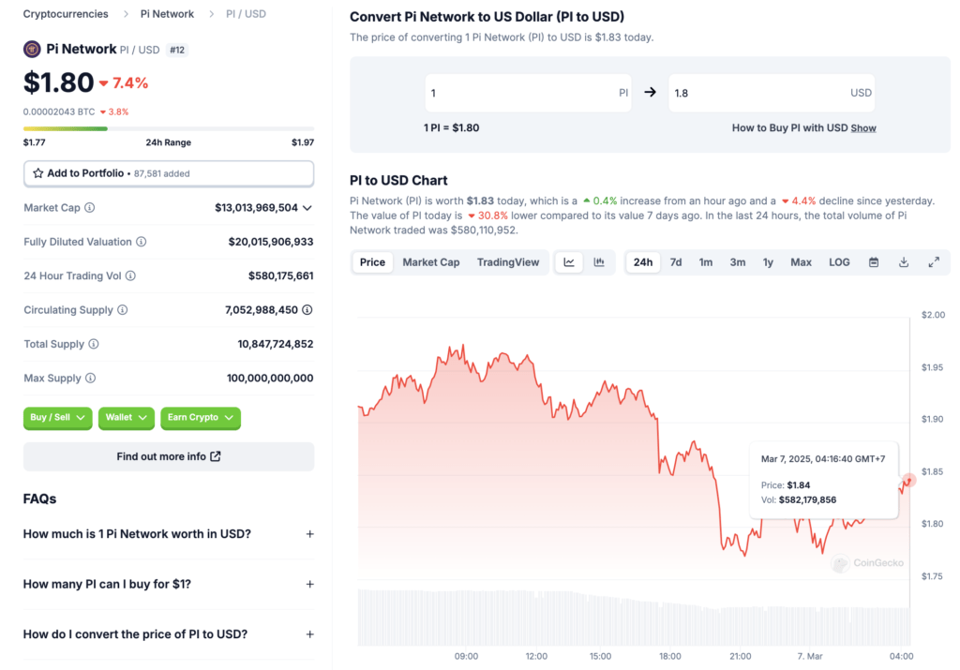The width and height of the screenshot is (960, 670).
Task: Select the Market Cap chart tab
Action: click(x=431, y=261)
